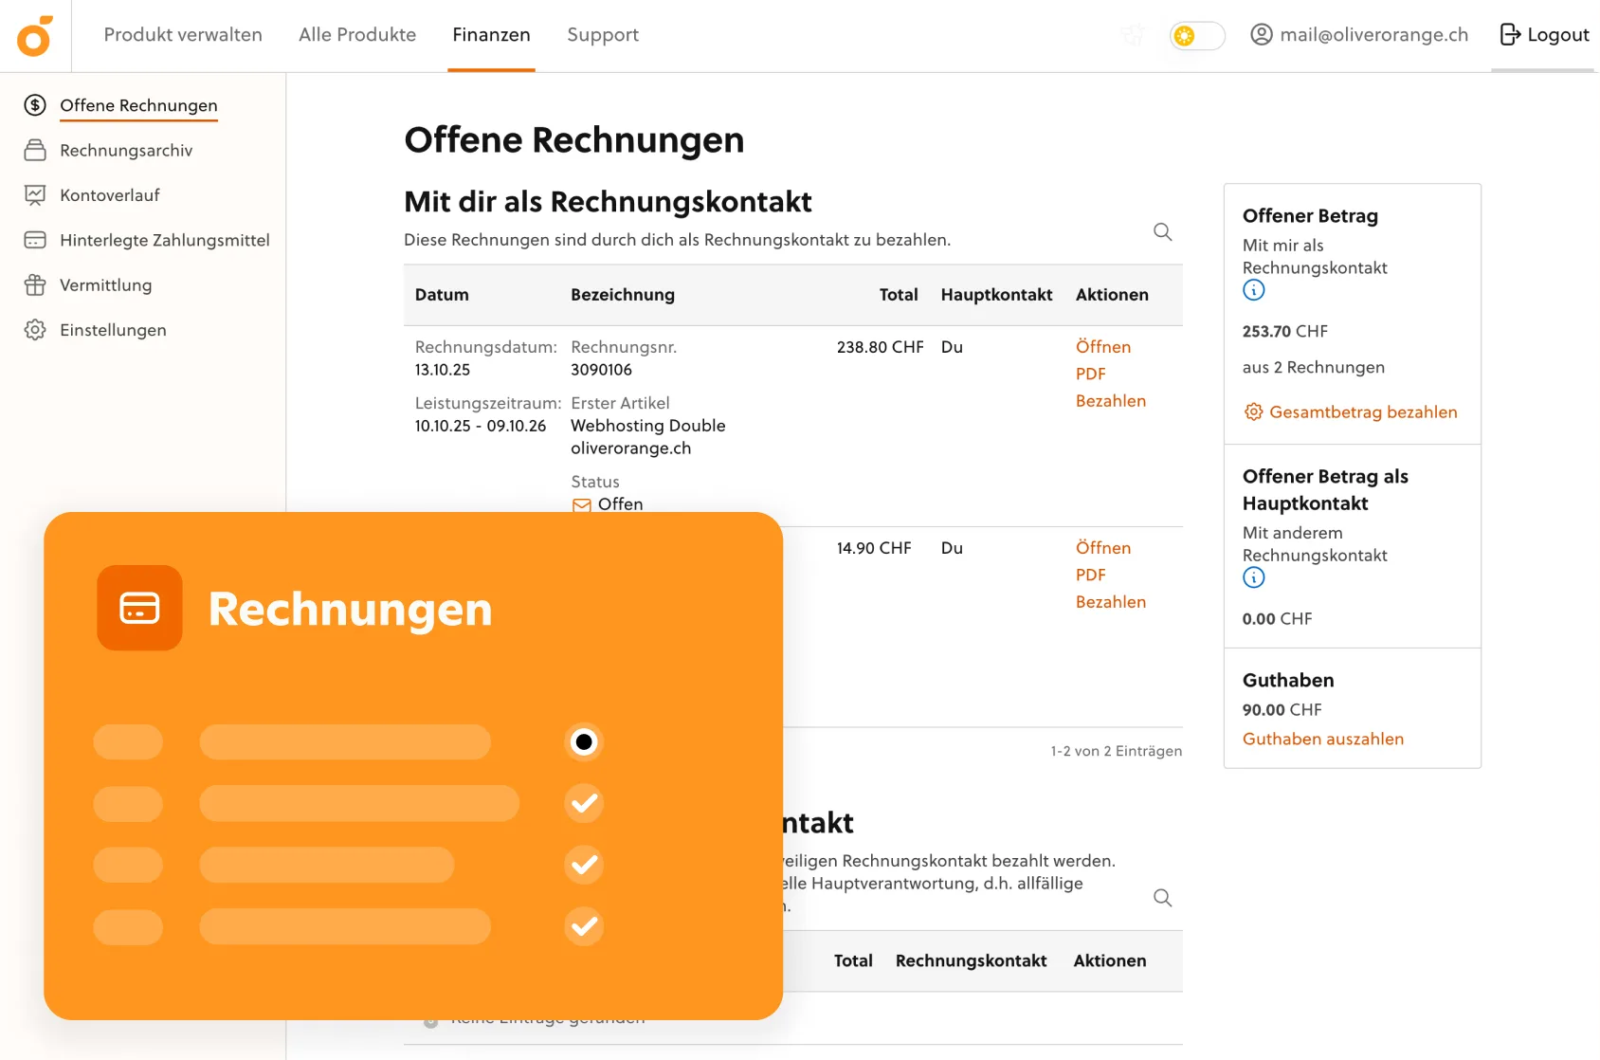Click Gesamtbetrag bezahlen link
Screen dimensions: 1600x1060
click(x=1362, y=412)
